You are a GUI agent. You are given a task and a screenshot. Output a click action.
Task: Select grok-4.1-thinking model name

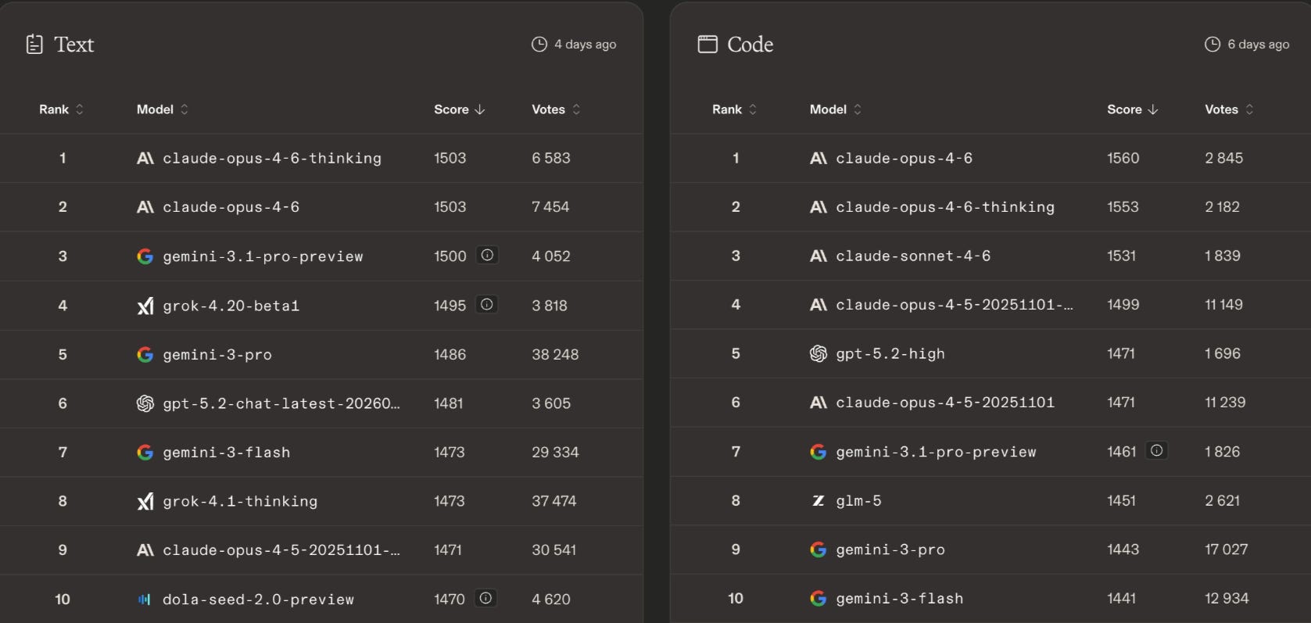click(240, 501)
